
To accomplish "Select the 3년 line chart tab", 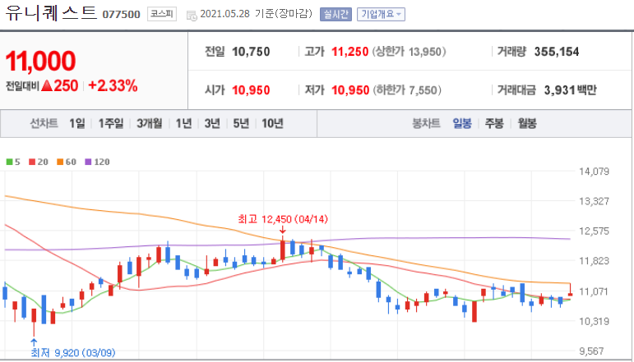I will 212,123.
